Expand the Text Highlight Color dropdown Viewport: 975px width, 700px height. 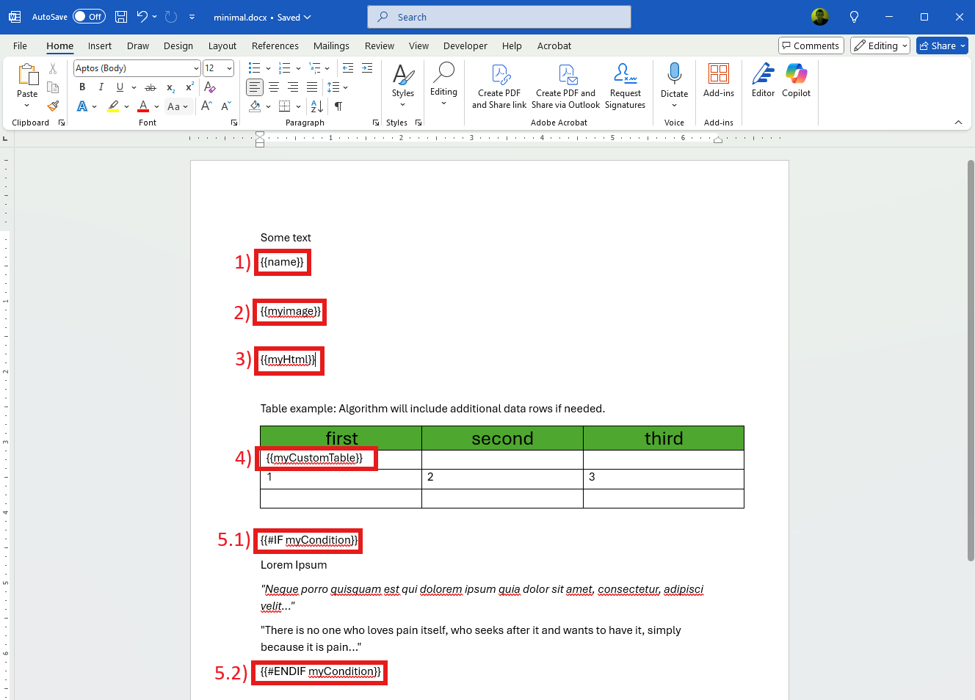125,106
